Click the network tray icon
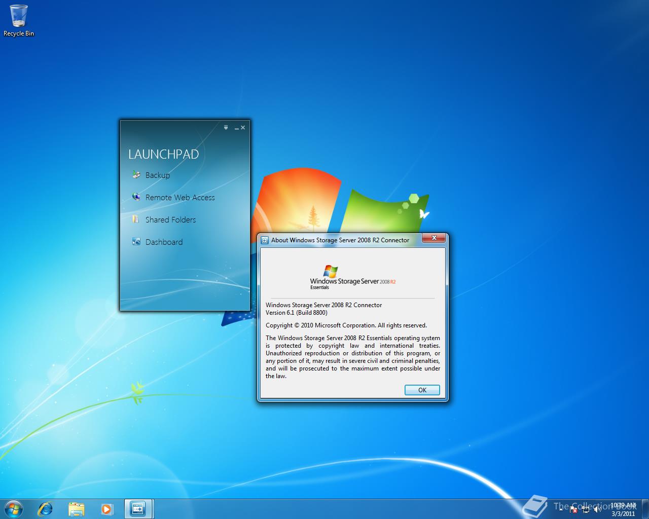649x519 pixels. (586, 509)
